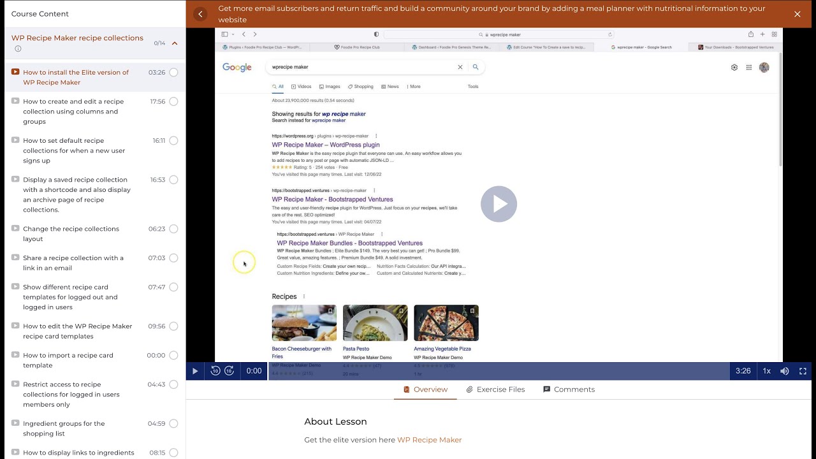
Task: Click the video icon beside 'Ingredient groups for the shopping list'
Action: click(15, 423)
